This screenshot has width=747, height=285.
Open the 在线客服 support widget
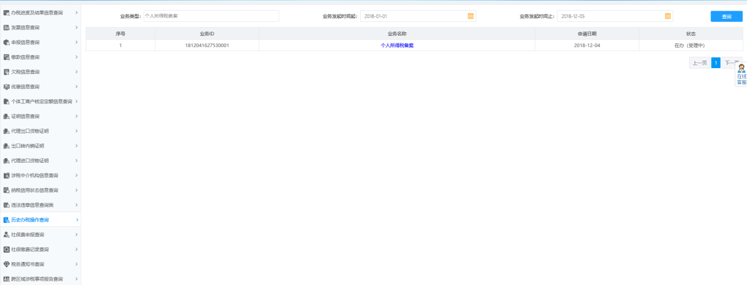point(741,75)
